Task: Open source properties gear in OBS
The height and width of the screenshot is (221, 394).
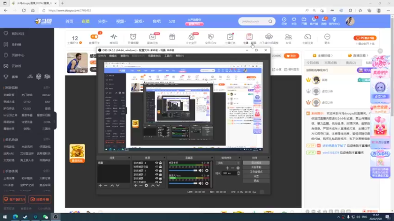Action: click(x=146, y=186)
